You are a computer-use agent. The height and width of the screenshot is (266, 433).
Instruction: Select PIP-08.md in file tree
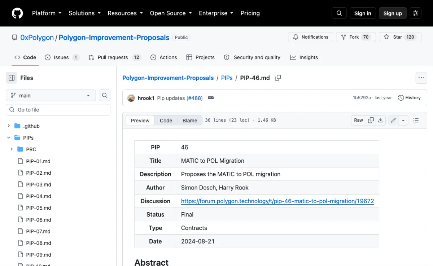pos(38,243)
